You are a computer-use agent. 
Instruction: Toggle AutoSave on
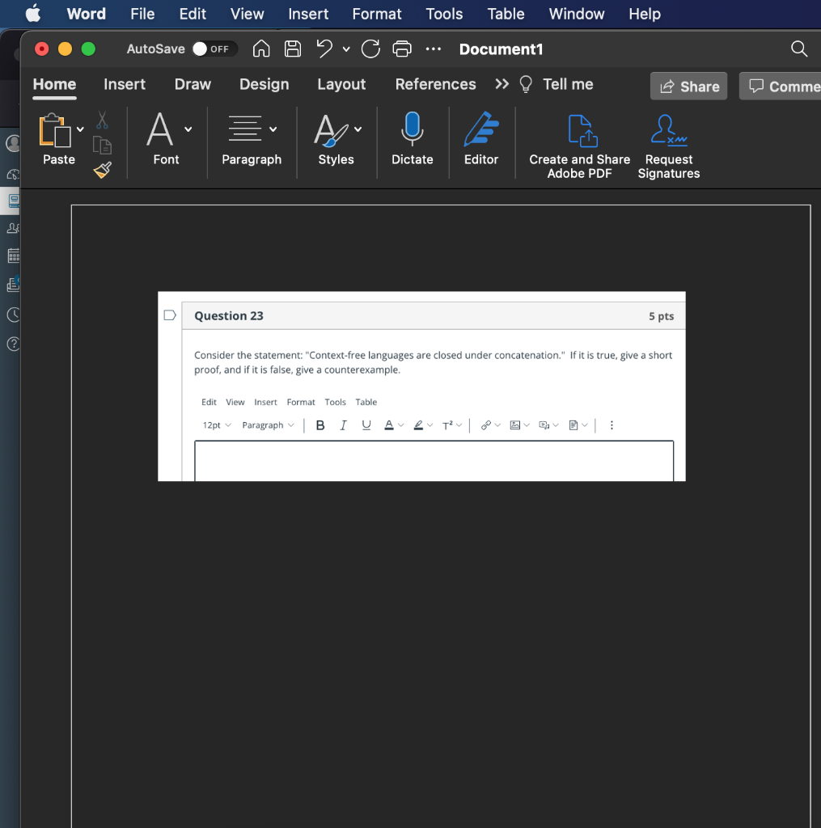click(x=214, y=49)
